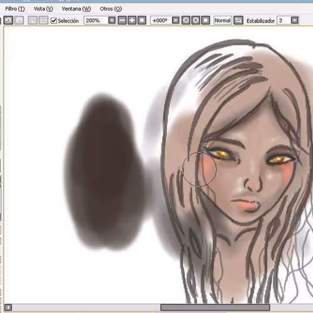
Task: Reset zoom with the square button after plus
Action: [x=142, y=21]
